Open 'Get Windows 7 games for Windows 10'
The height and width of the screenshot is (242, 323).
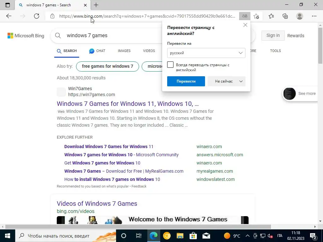coord(102,163)
